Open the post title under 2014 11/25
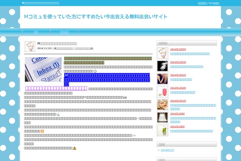The image size is (241, 161). [x=190, y=54]
